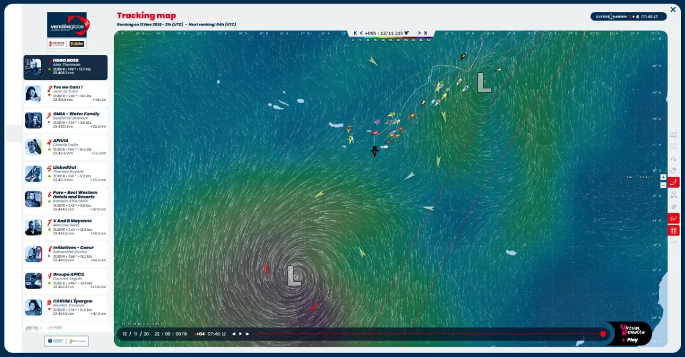This screenshot has width=685, height=357.
Task: Play the tracking timeline
Action: (240, 334)
